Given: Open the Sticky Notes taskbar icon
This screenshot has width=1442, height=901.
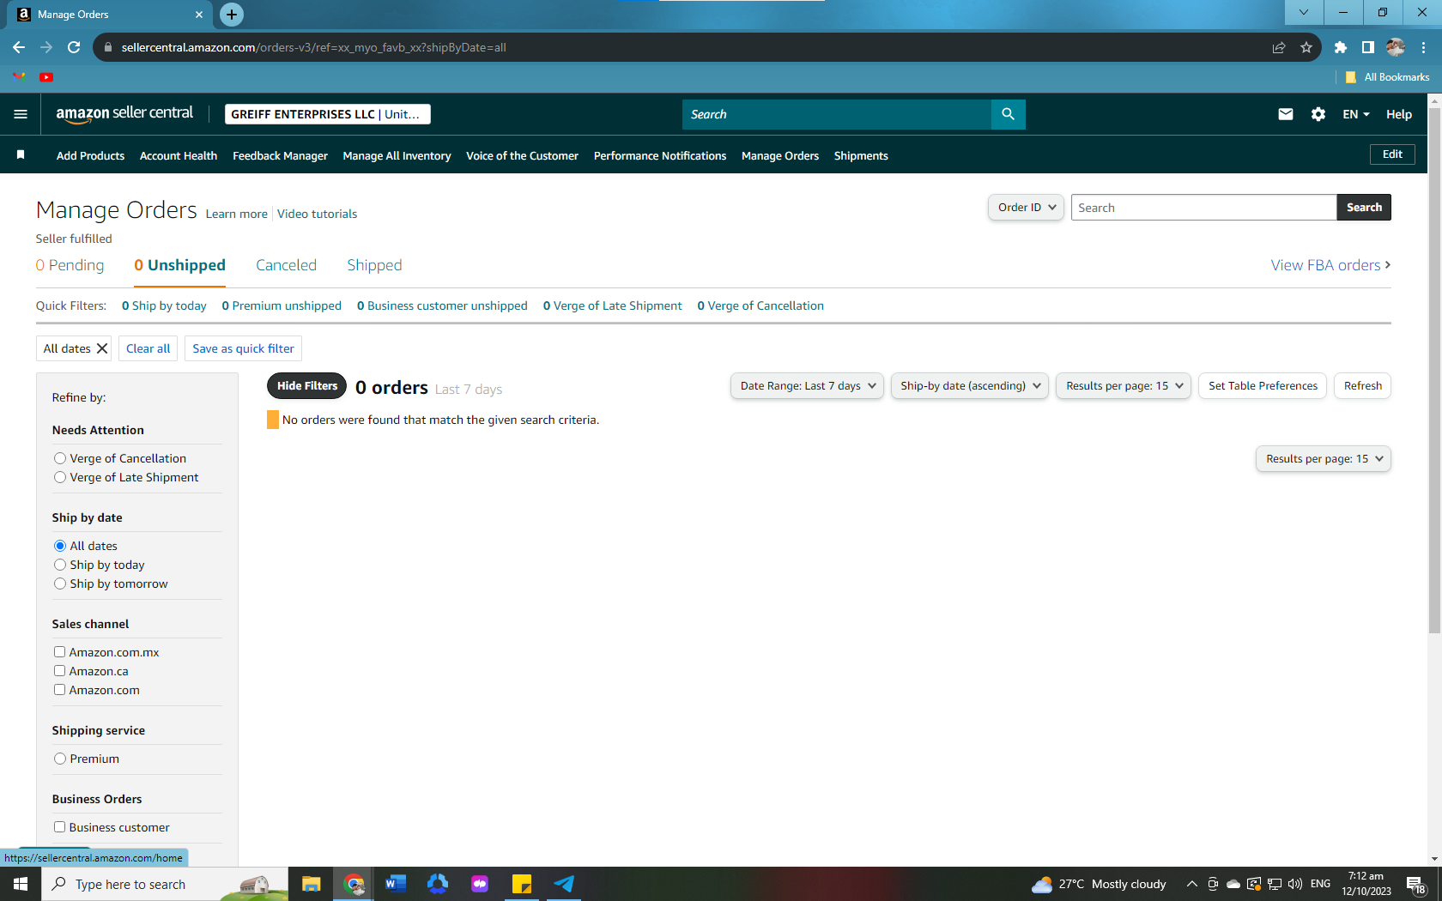Looking at the screenshot, I should pyautogui.click(x=522, y=884).
